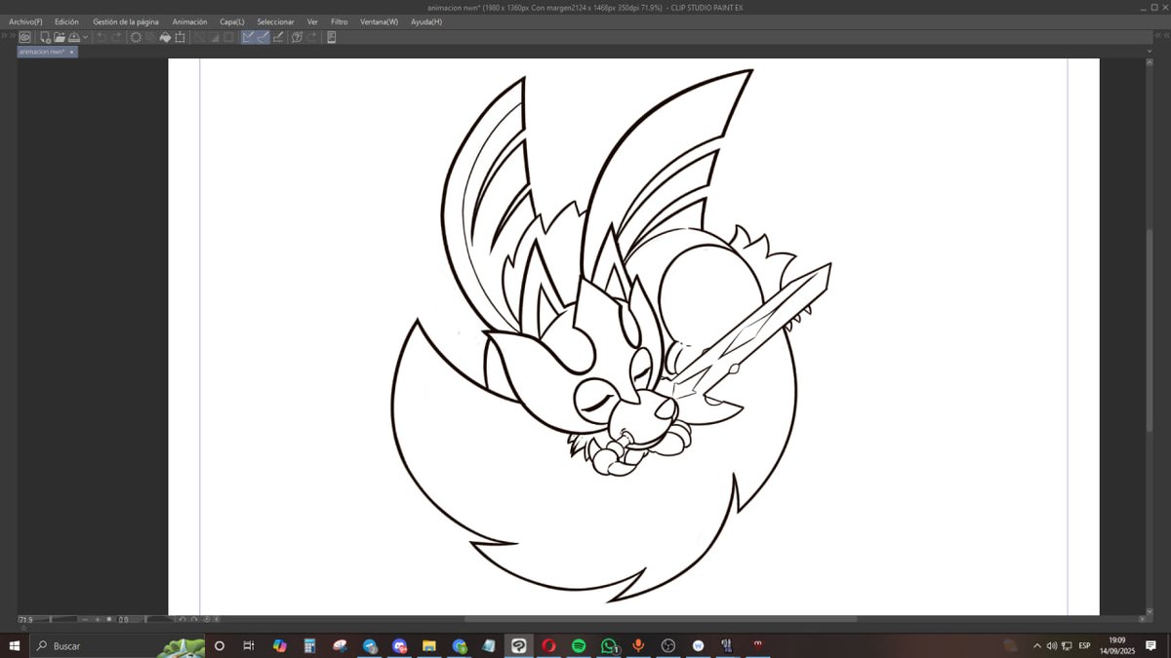This screenshot has height=658, width=1171.
Task: Open the Windows Start menu
Action: pyautogui.click(x=15, y=645)
